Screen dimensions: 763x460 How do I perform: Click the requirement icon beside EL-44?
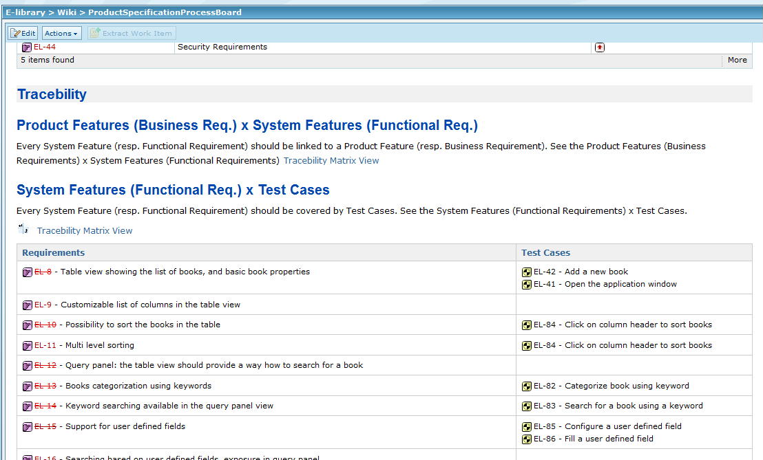click(27, 47)
